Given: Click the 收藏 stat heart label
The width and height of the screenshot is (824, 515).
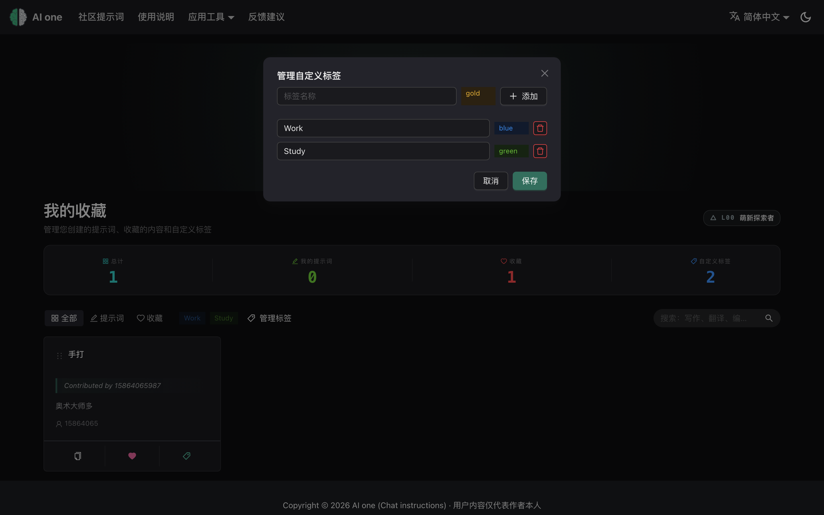Looking at the screenshot, I should [x=511, y=261].
